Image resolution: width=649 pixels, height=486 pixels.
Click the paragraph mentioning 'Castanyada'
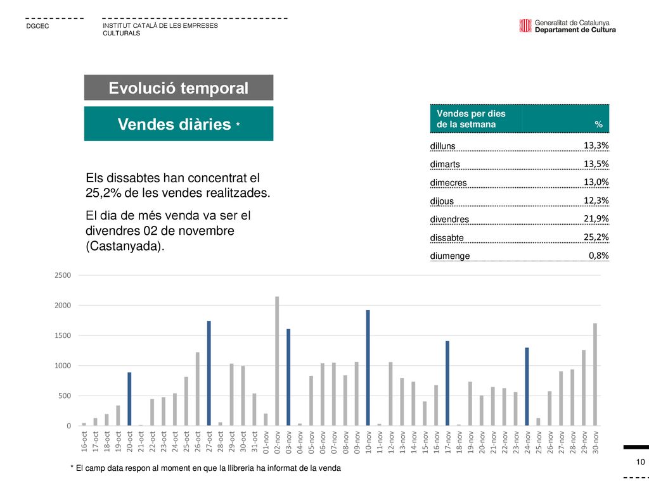pos(168,230)
